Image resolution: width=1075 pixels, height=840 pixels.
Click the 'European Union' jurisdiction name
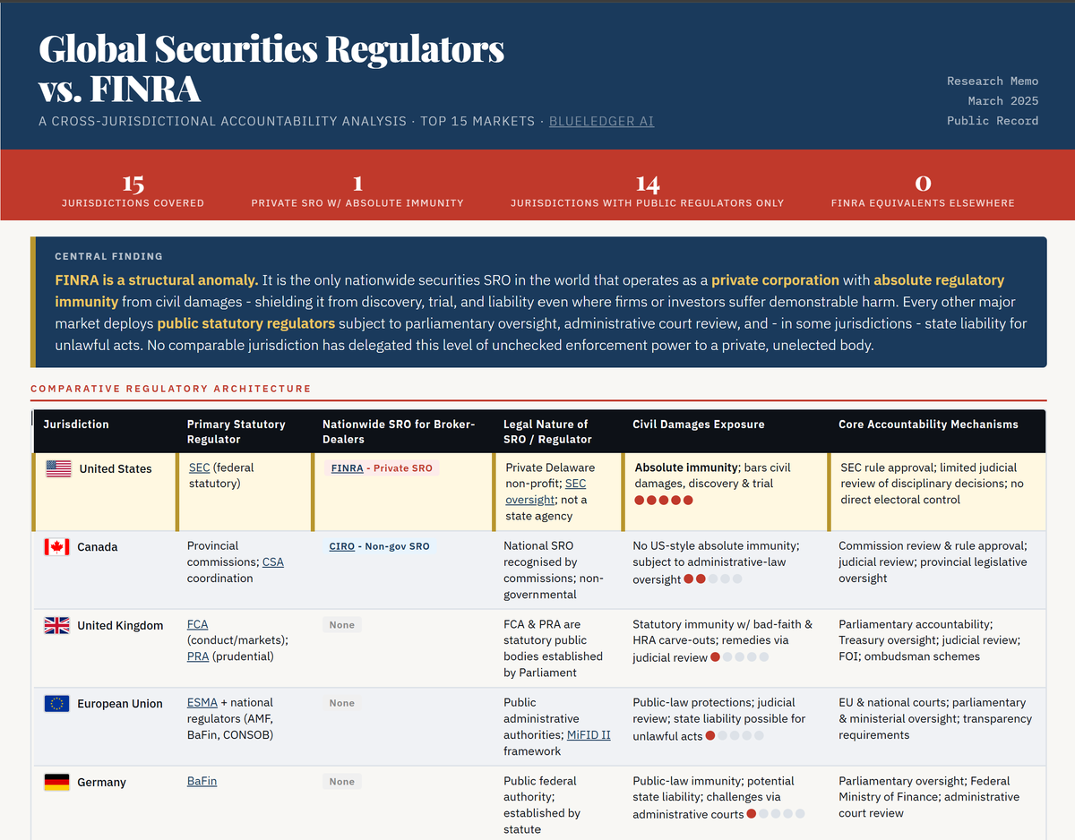(120, 704)
